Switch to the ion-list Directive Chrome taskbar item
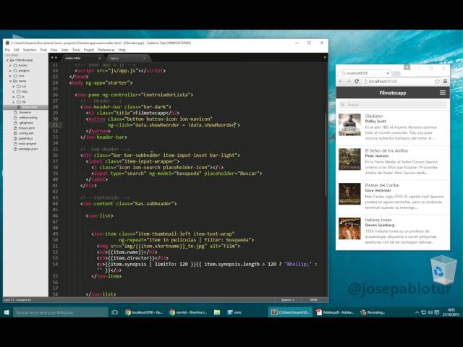Screen dimensions: 463x347 coord(188,312)
